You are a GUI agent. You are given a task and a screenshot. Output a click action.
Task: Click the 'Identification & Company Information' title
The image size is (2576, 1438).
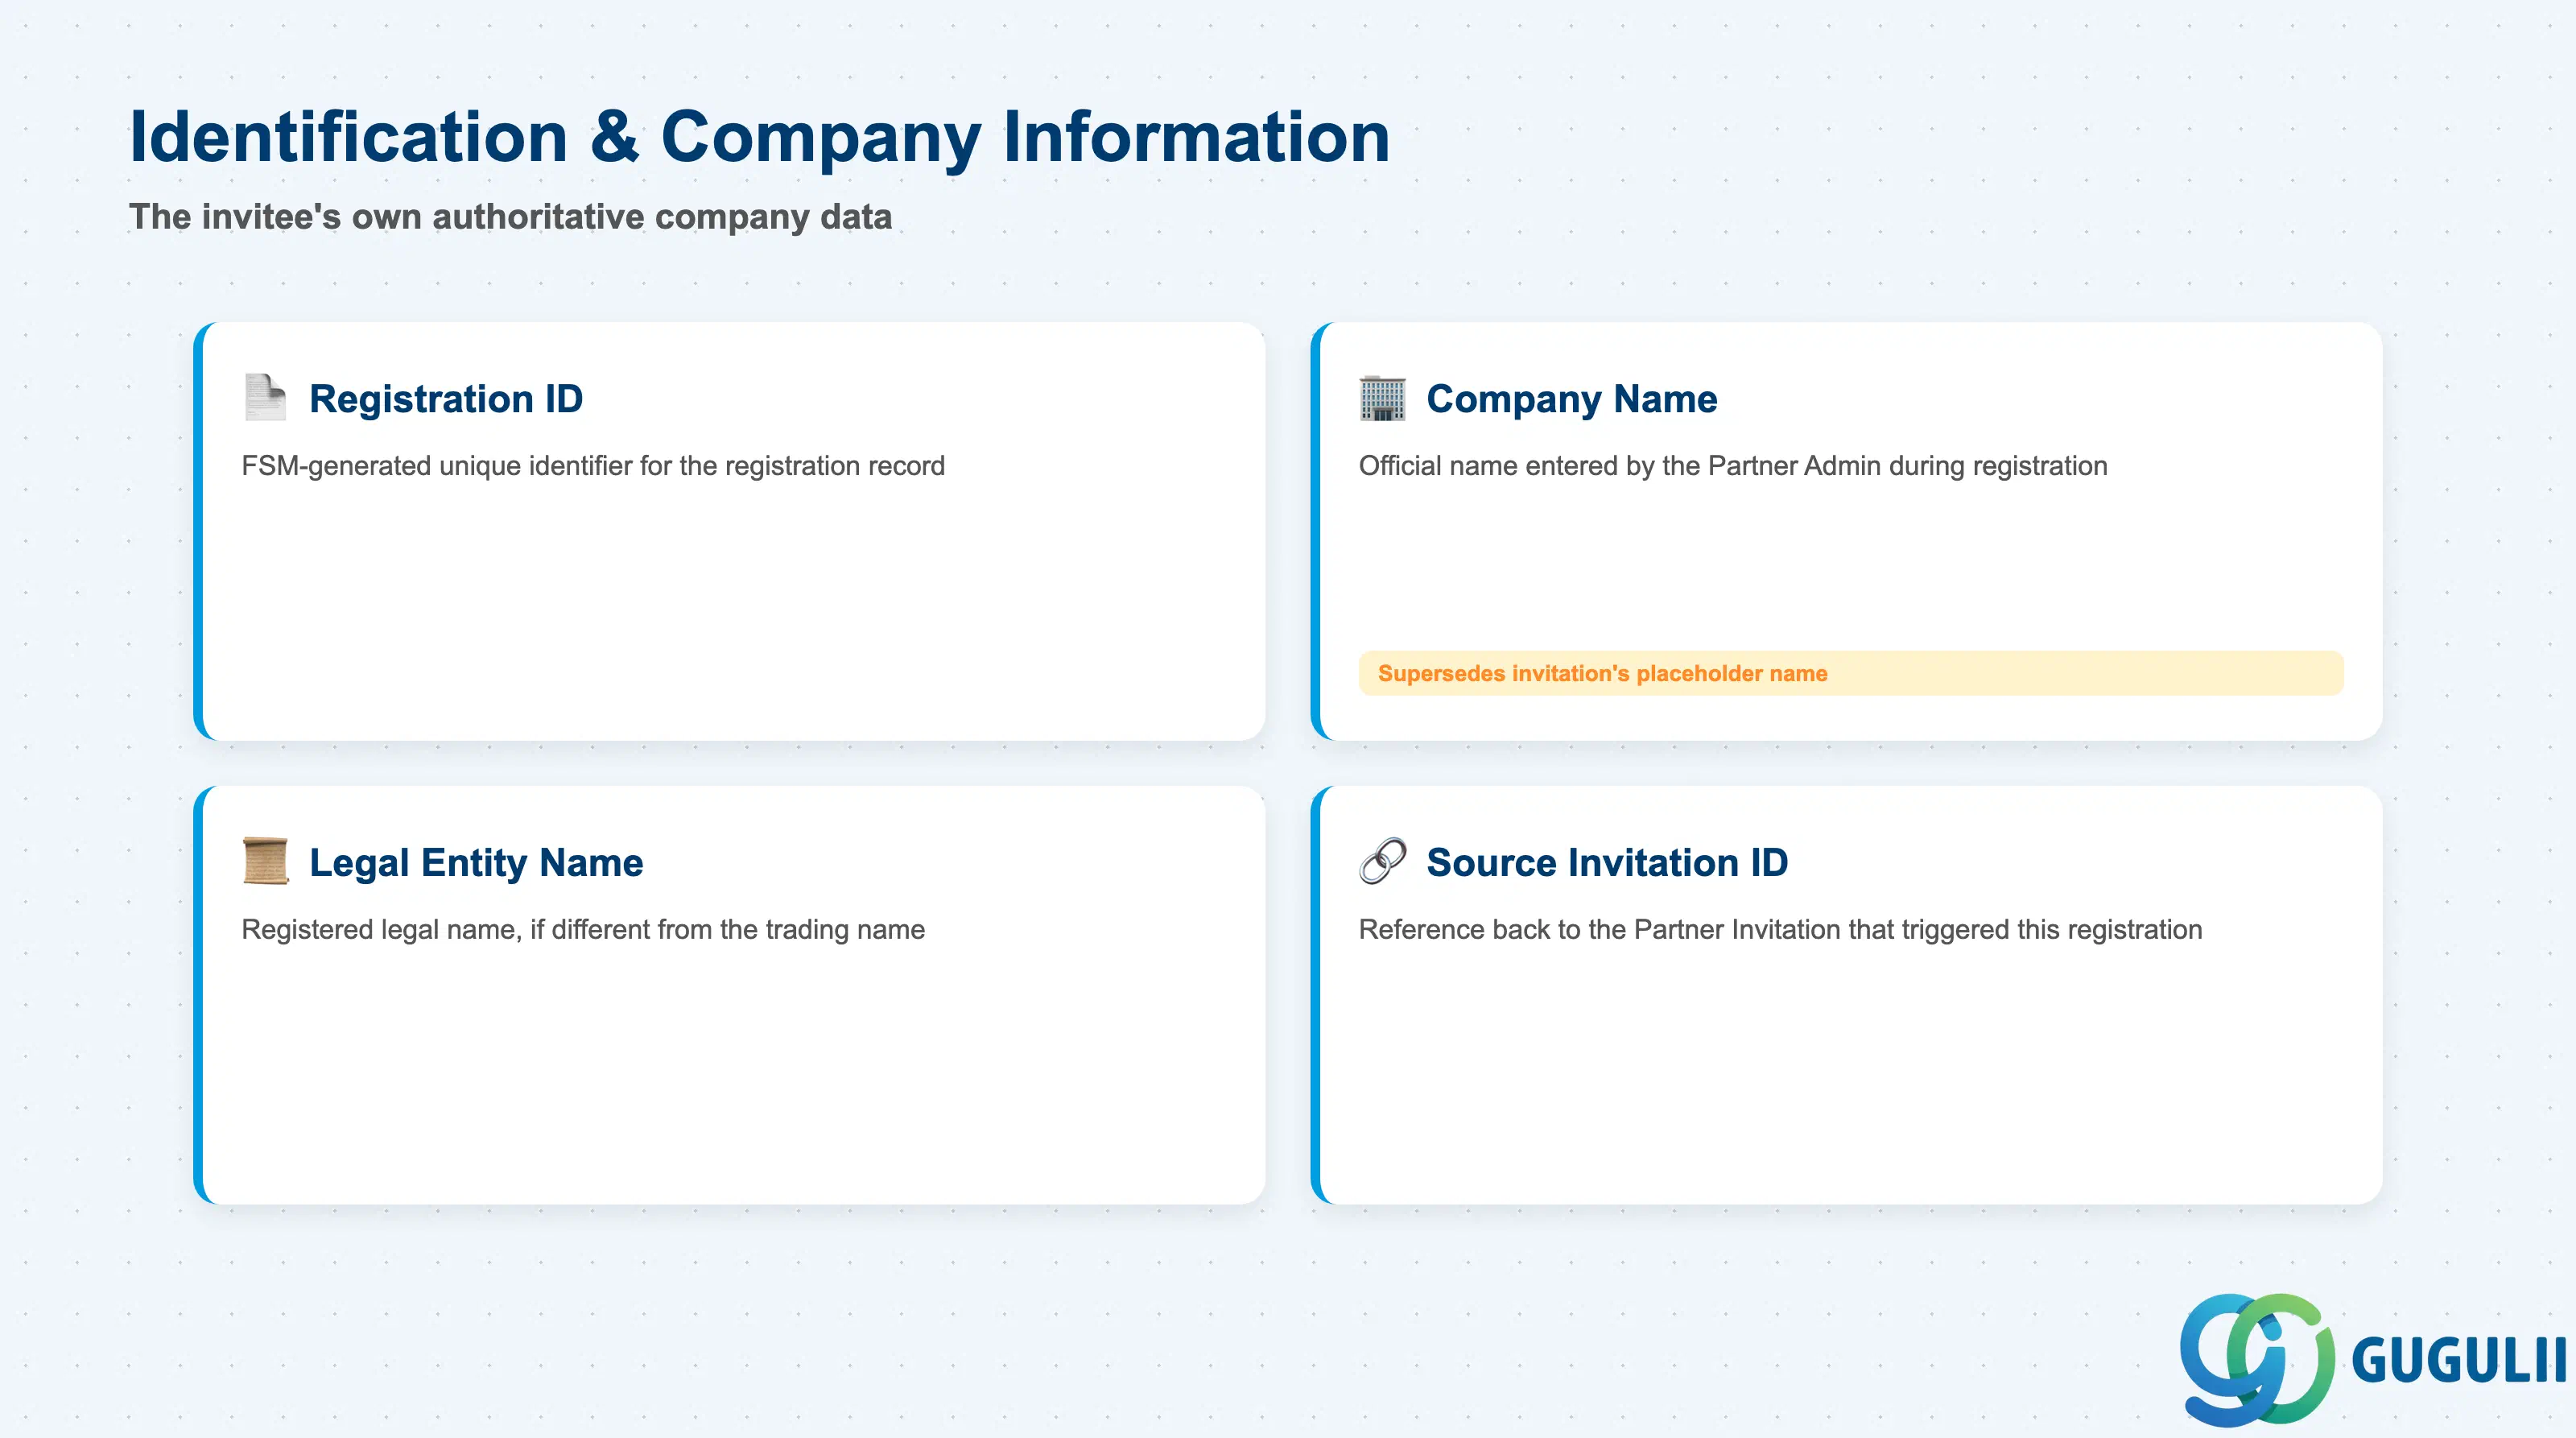coord(760,138)
